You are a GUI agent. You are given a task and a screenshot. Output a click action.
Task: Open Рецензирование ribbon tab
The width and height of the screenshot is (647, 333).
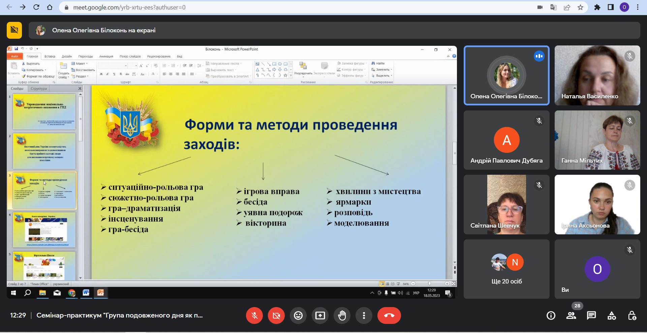[x=159, y=56]
